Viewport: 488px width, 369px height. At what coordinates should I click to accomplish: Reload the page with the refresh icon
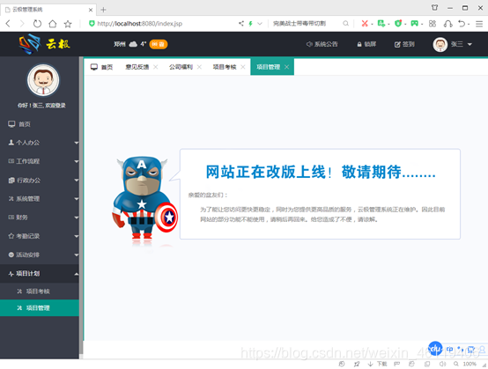click(x=37, y=24)
